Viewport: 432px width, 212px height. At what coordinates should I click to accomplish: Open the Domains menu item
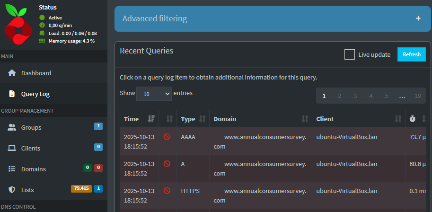pyautogui.click(x=33, y=169)
